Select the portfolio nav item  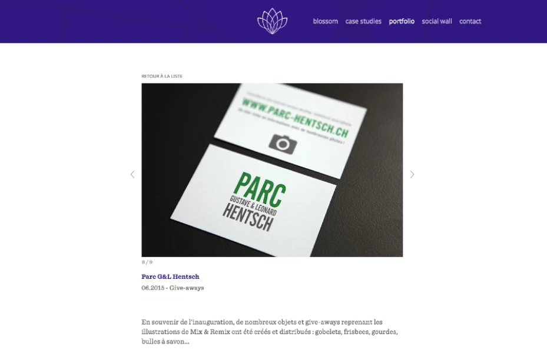(x=402, y=21)
